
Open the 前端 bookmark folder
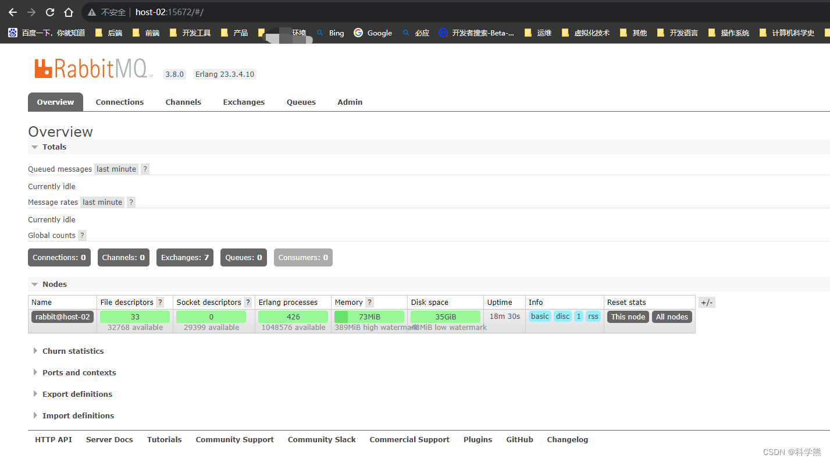[x=146, y=33]
